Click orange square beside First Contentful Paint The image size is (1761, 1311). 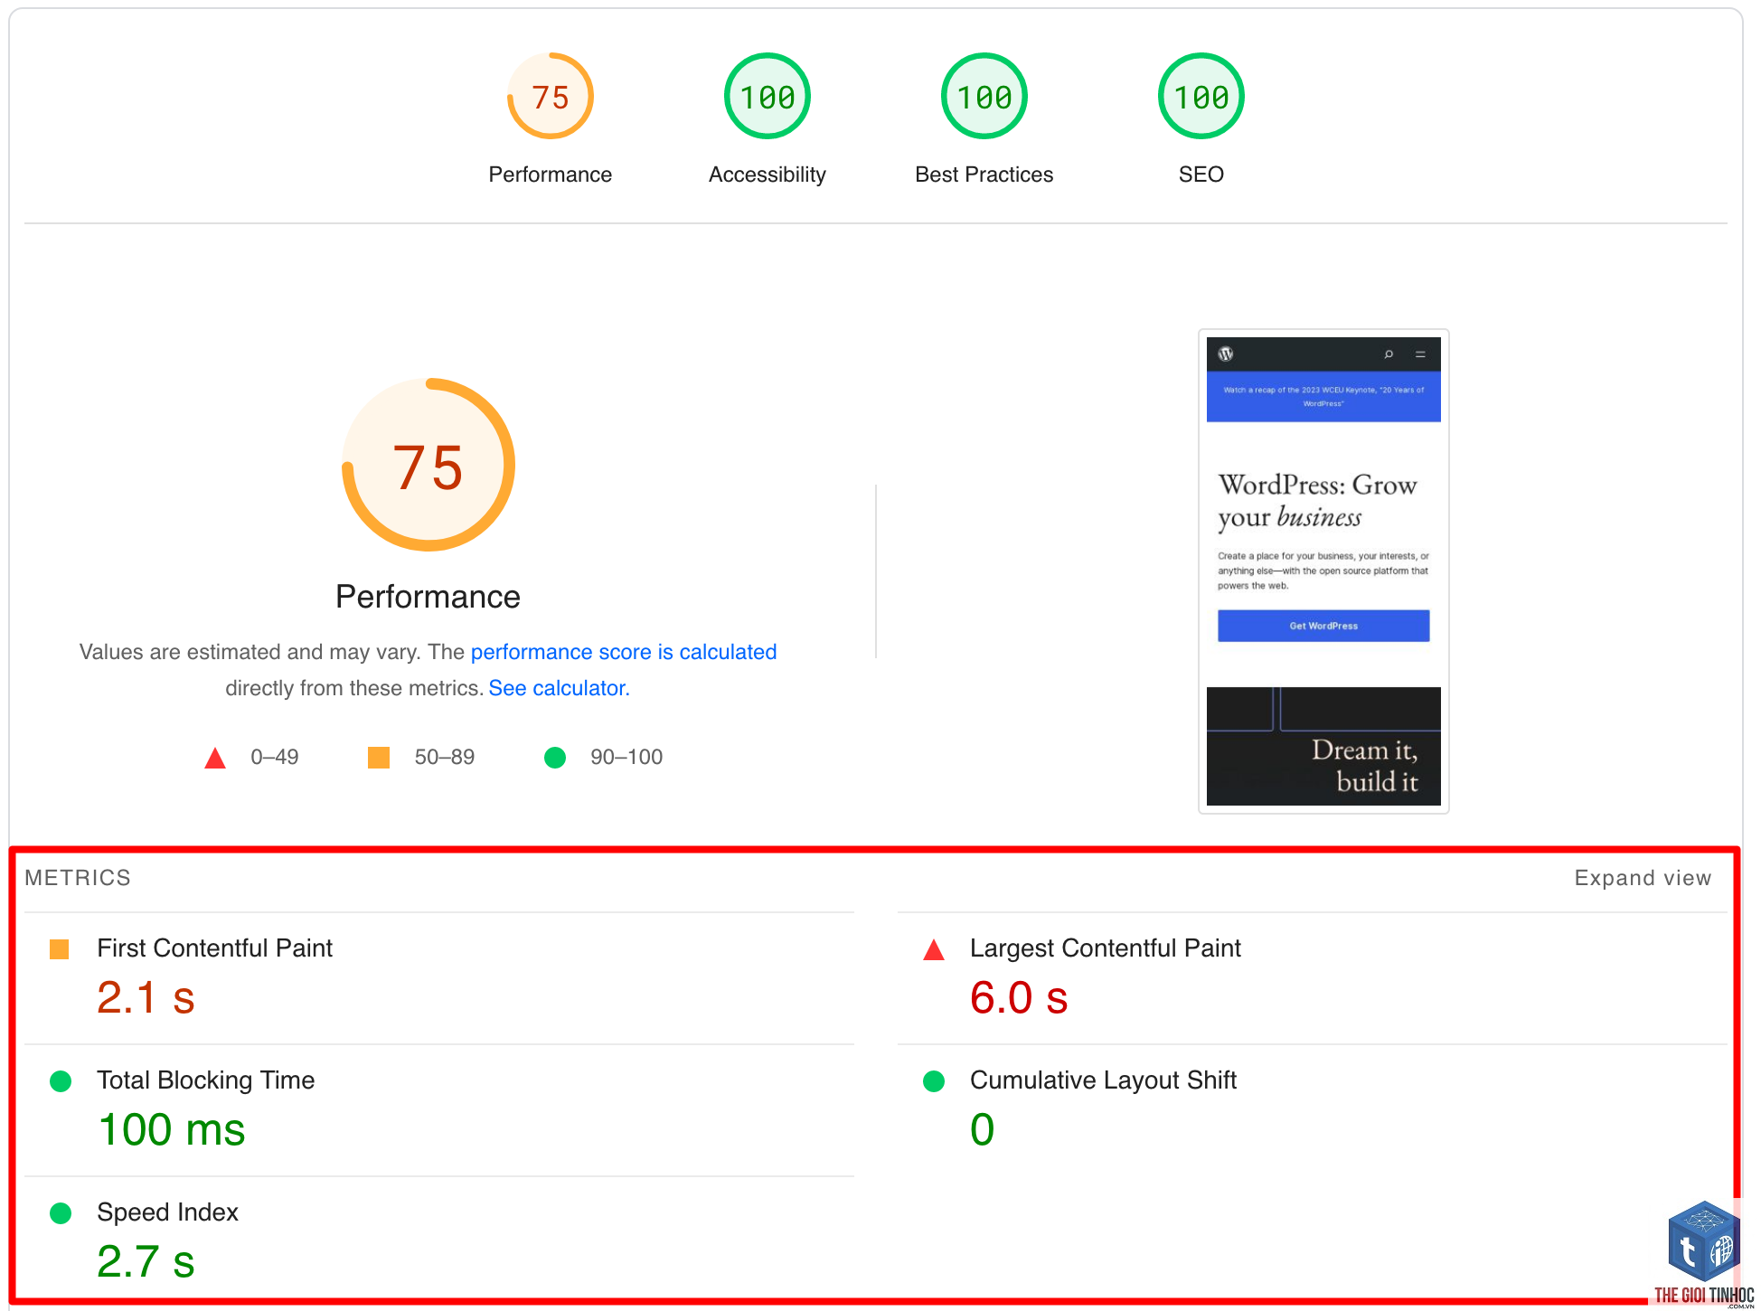pos(60,949)
